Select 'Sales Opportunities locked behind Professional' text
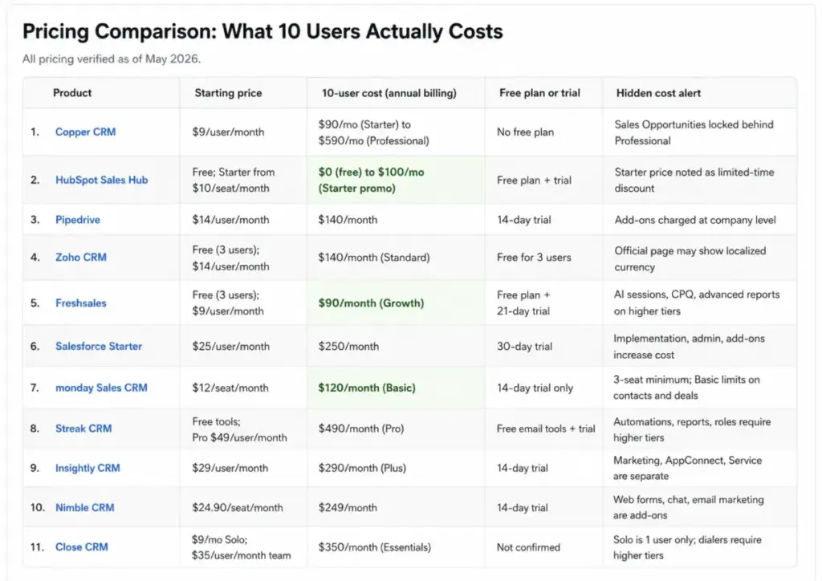822x581 pixels. (x=694, y=132)
